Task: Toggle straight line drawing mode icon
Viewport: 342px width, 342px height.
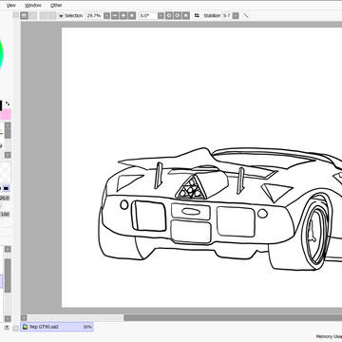Action: click(246, 15)
